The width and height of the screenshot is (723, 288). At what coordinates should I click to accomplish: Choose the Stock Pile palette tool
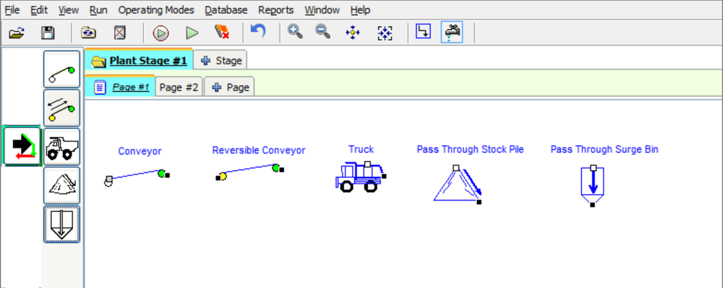tap(61, 185)
